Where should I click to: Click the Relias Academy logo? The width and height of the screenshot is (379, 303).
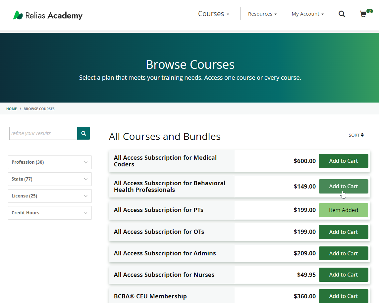click(48, 15)
